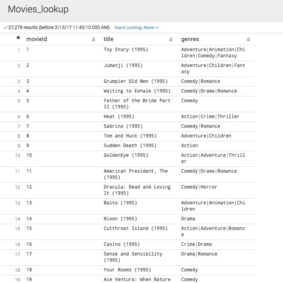The image size is (283, 283).
Task: Select row number 6 for Heat
Action: (19, 117)
